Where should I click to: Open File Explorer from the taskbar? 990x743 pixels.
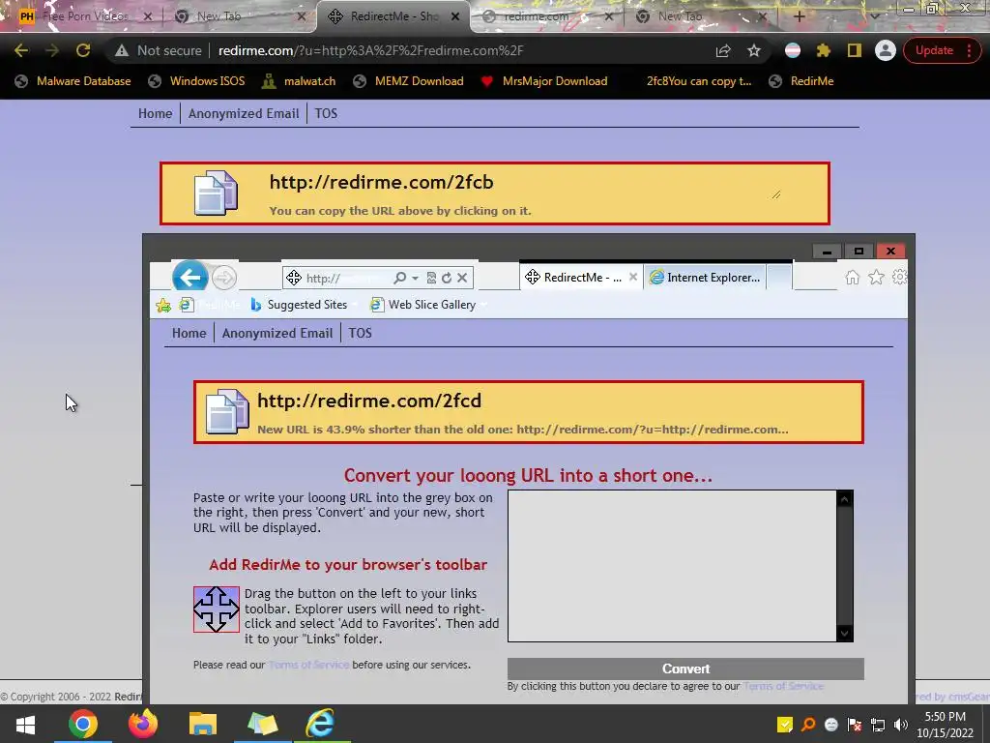[203, 724]
